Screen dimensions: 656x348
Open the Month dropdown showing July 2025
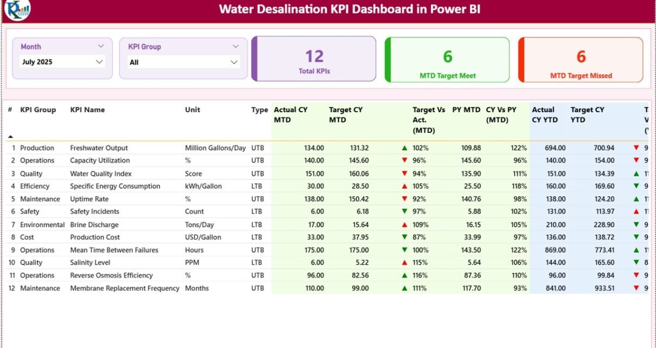[62, 62]
